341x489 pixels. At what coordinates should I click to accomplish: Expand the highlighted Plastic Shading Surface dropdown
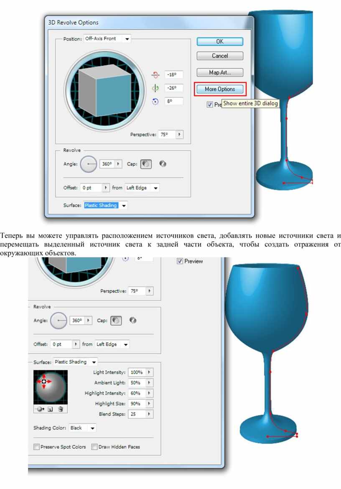(x=124, y=206)
